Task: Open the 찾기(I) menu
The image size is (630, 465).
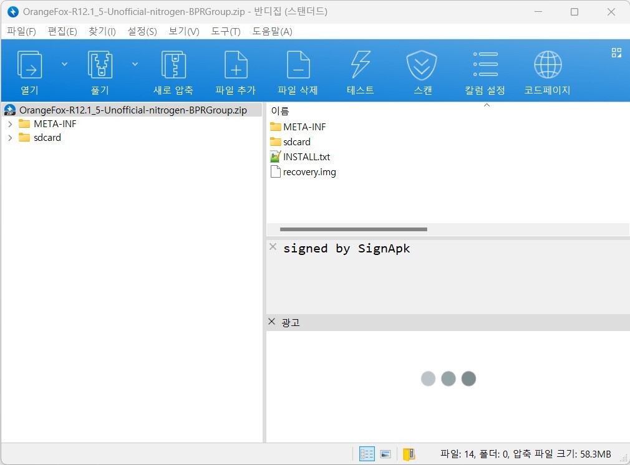Action: point(102,31)
